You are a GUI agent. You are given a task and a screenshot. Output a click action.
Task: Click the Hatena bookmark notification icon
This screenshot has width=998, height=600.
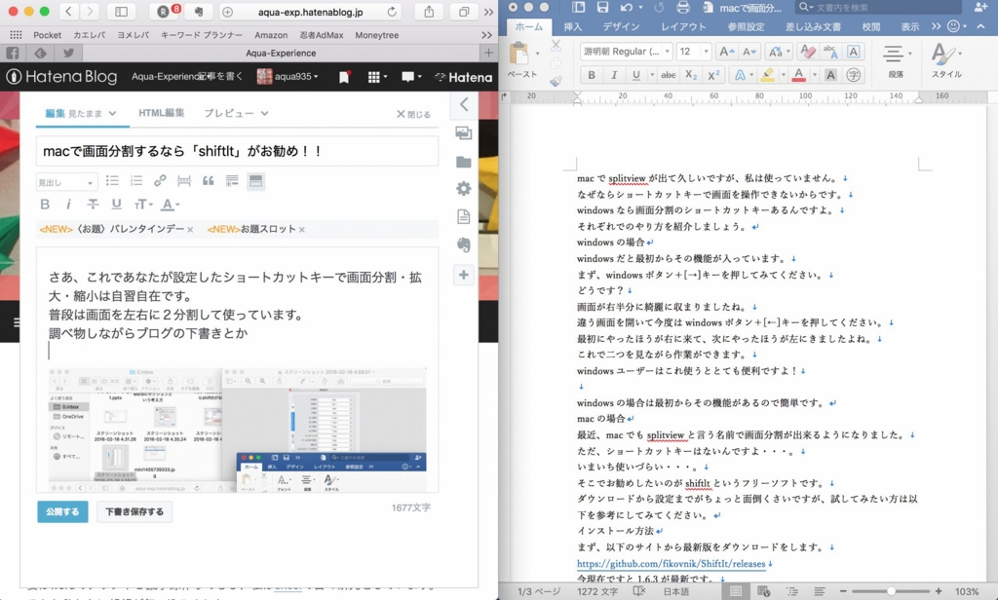click(x=344, y=77)
